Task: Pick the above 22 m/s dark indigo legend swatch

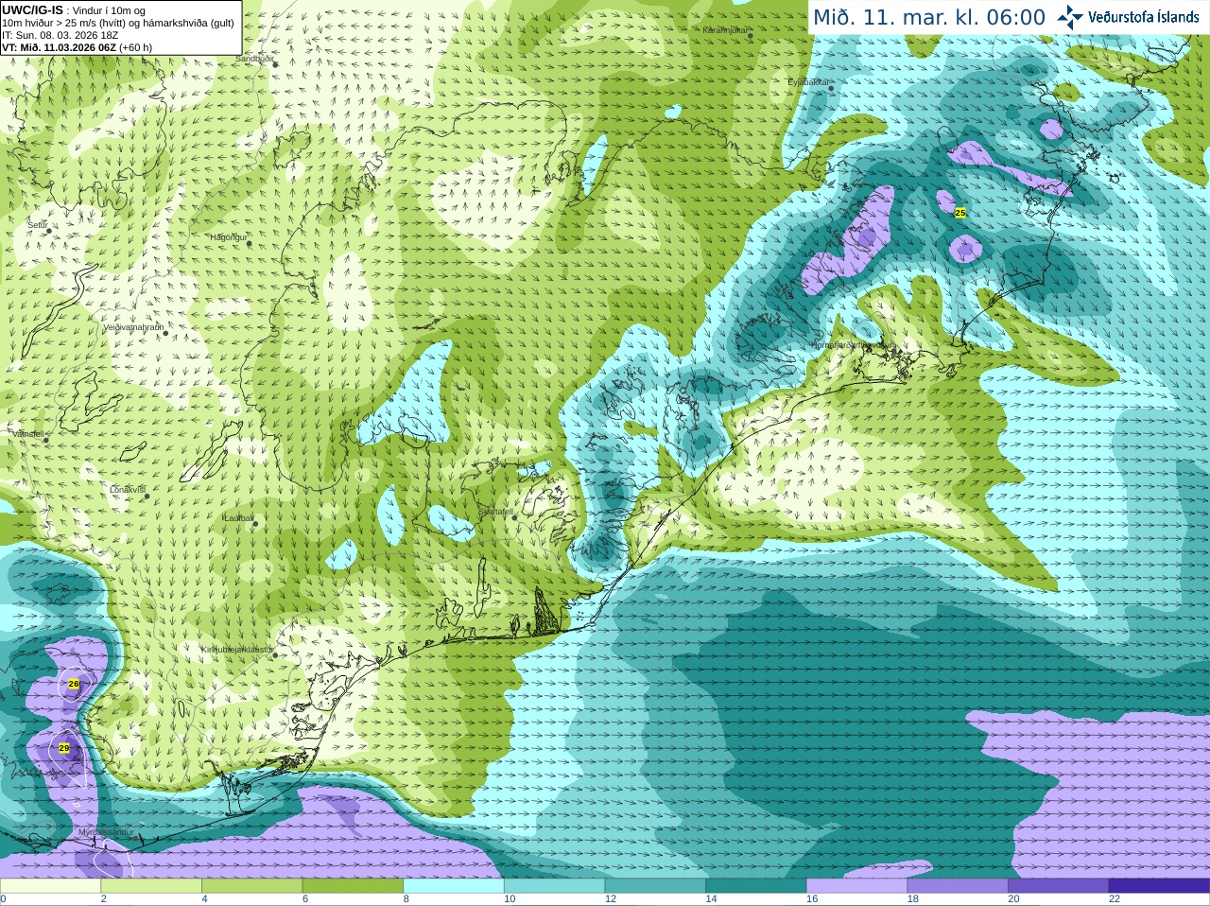Action: [x=1159, y=885]
